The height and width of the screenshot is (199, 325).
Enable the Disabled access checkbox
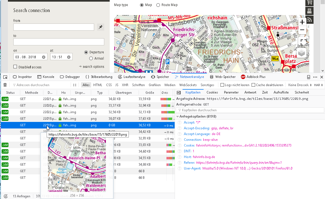[x=15, y=67]
